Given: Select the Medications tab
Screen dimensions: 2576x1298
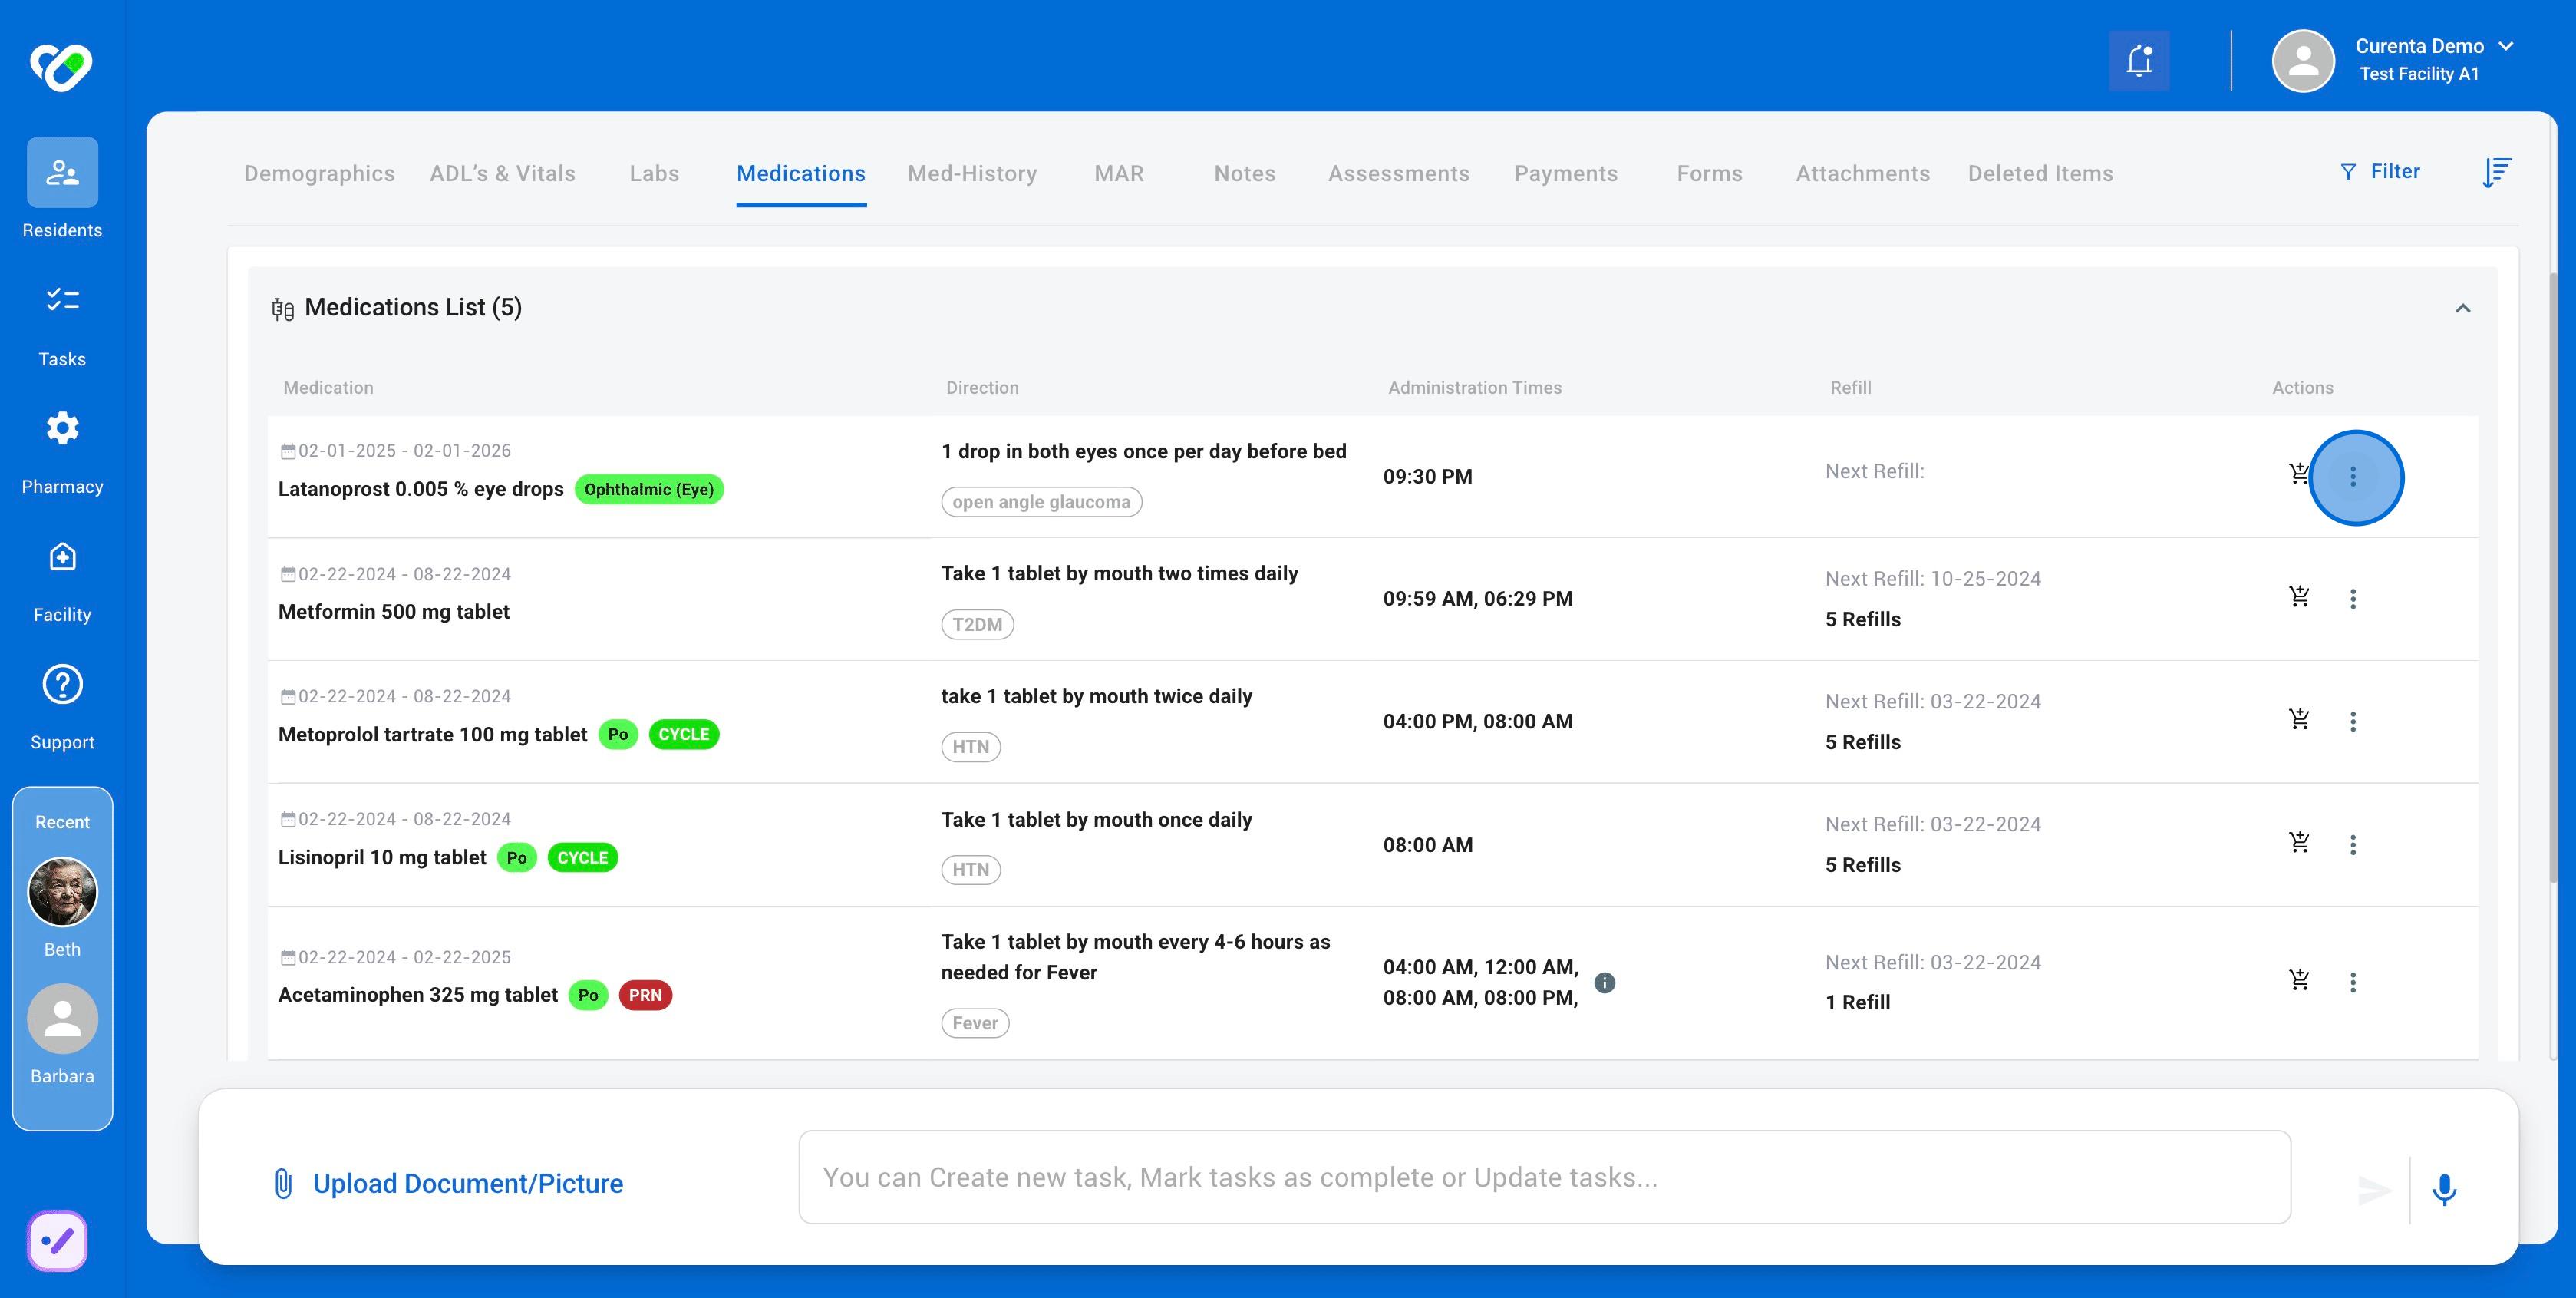Looking at the screenshot, I should pos(801,174).
